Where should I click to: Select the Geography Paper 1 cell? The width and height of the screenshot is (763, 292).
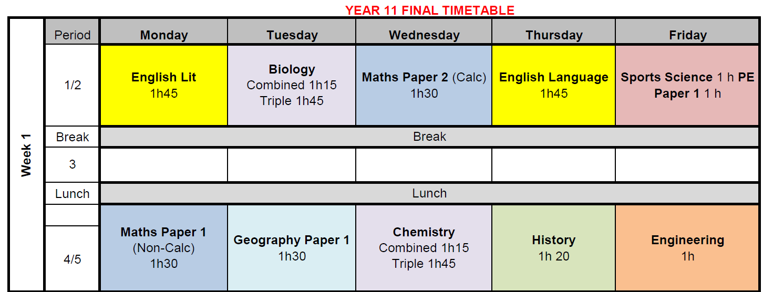coord(292,247)
